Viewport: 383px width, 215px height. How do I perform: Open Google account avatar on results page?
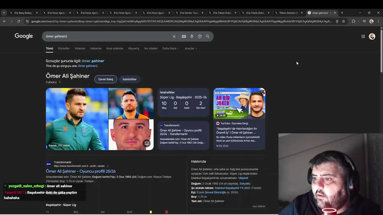click(x=372, y=36)
